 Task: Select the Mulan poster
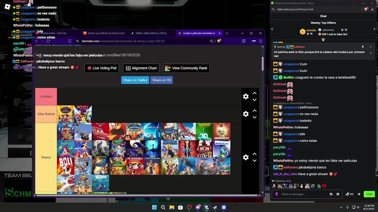(187, 149)
